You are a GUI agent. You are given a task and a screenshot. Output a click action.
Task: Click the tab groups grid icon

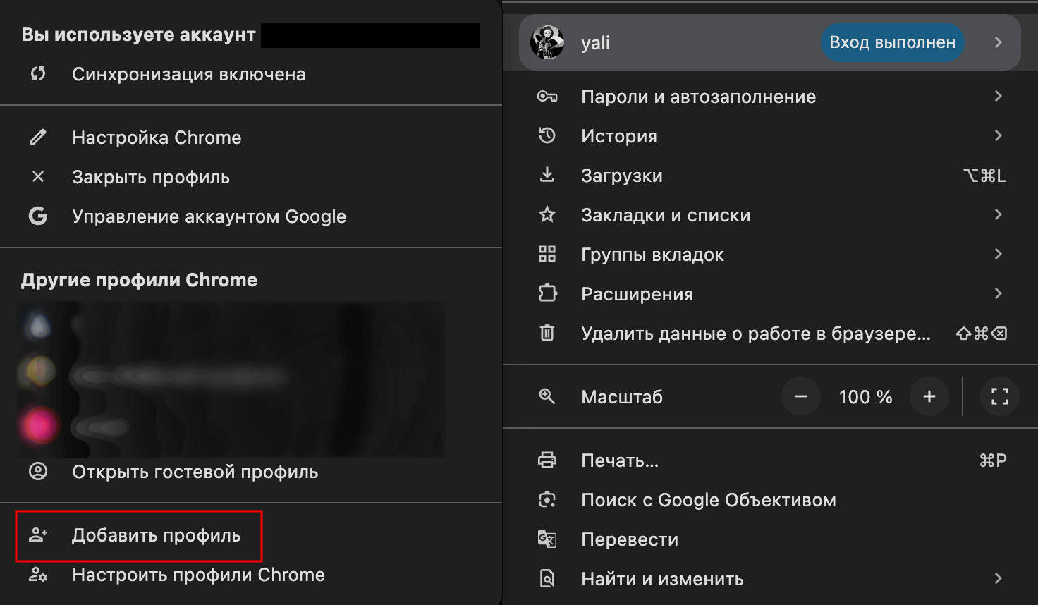[547, 254]
